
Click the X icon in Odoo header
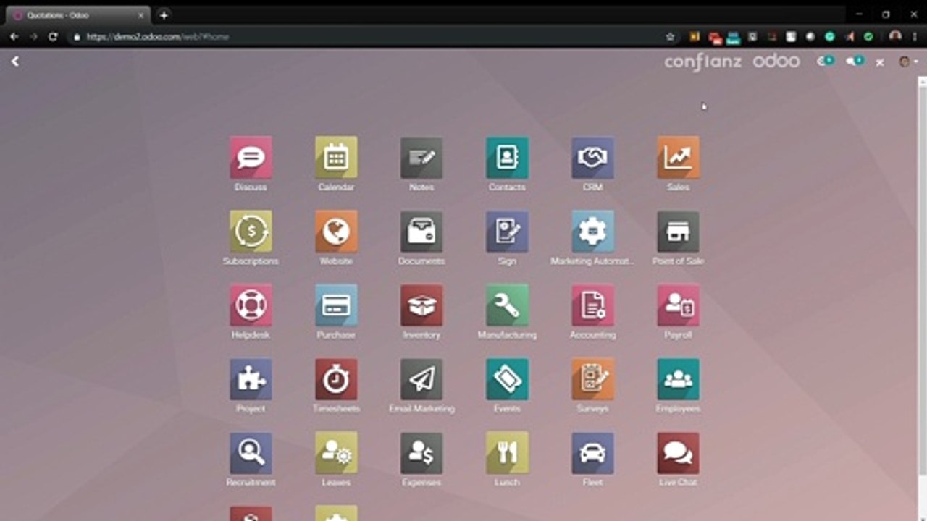[880, 62]
